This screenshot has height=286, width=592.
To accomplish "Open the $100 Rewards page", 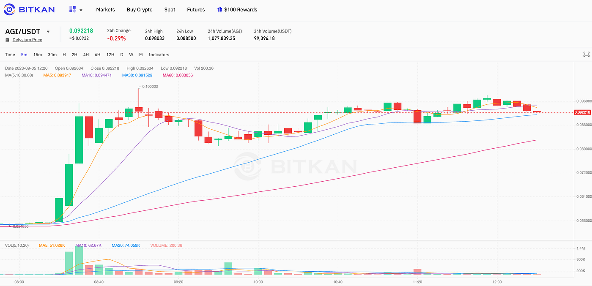I will tap(241, 9).
